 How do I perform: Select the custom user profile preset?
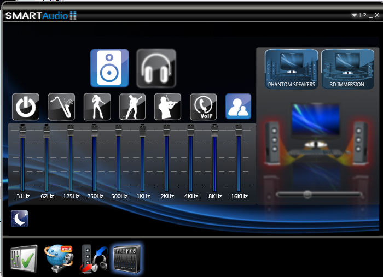tap(238, 107)
